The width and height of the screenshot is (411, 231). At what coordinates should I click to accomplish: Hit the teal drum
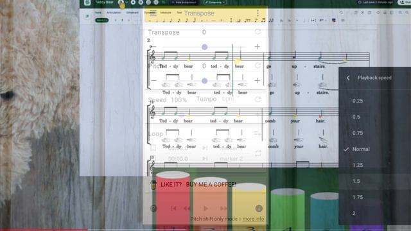coord(324,211)
